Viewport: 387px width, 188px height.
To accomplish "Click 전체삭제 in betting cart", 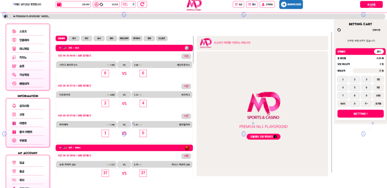I will 376,30.
